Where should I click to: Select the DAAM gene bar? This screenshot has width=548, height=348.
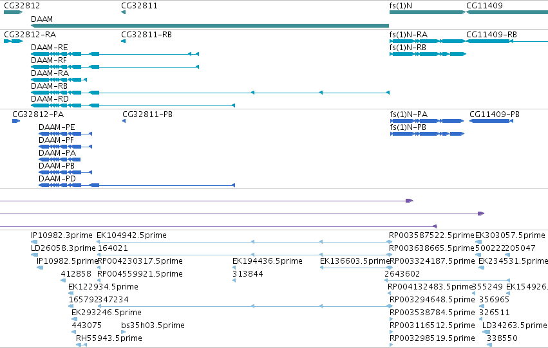(210, 26)
